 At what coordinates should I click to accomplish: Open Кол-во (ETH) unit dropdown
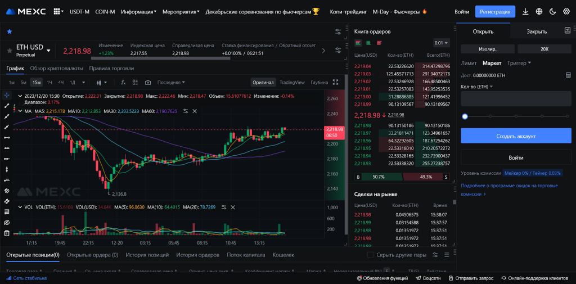(x=477, y=87)
